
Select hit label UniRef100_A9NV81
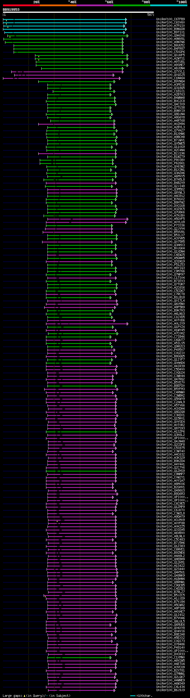[170, 39]
